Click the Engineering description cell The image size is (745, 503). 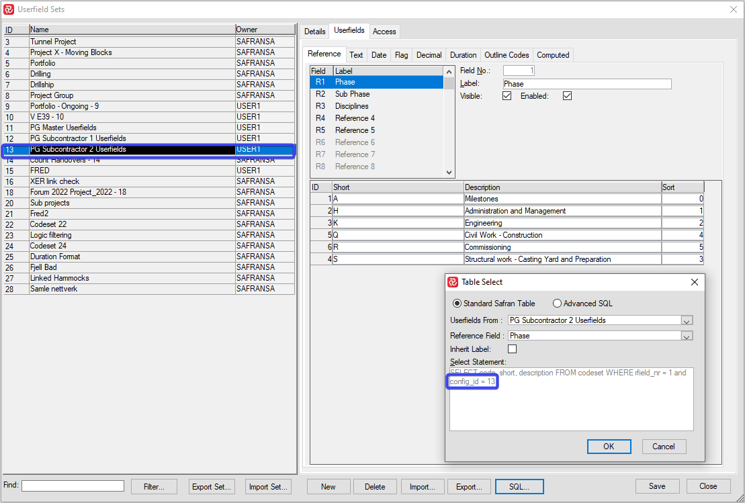point(562,223)
